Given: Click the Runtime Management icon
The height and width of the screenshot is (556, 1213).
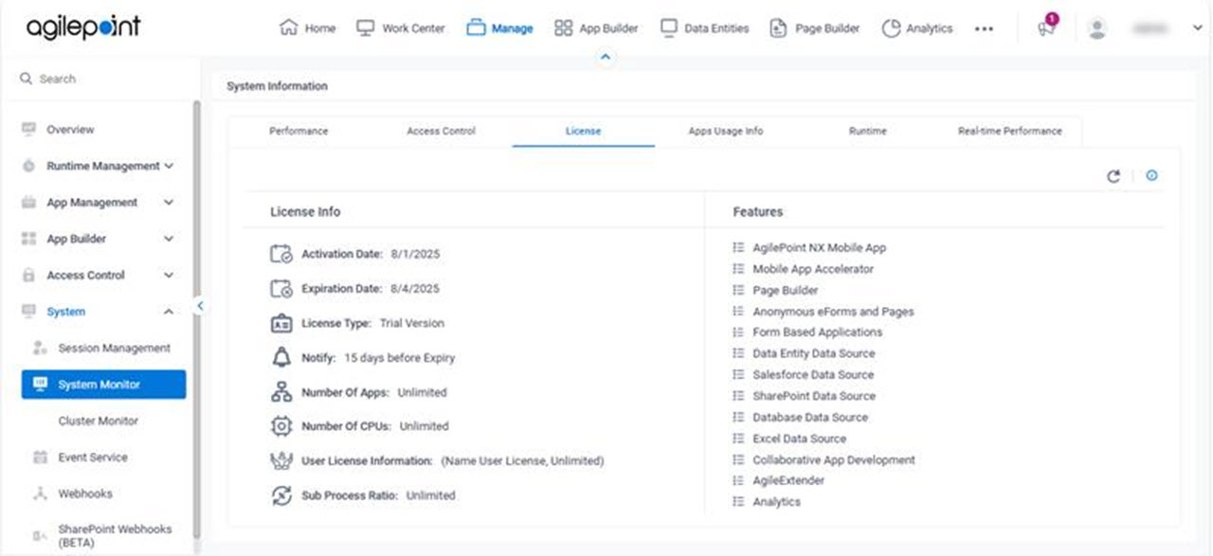Looking at the screenshot, I should coord(28,166).
